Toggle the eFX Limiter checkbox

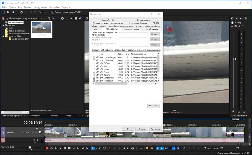tap(94, 69)
